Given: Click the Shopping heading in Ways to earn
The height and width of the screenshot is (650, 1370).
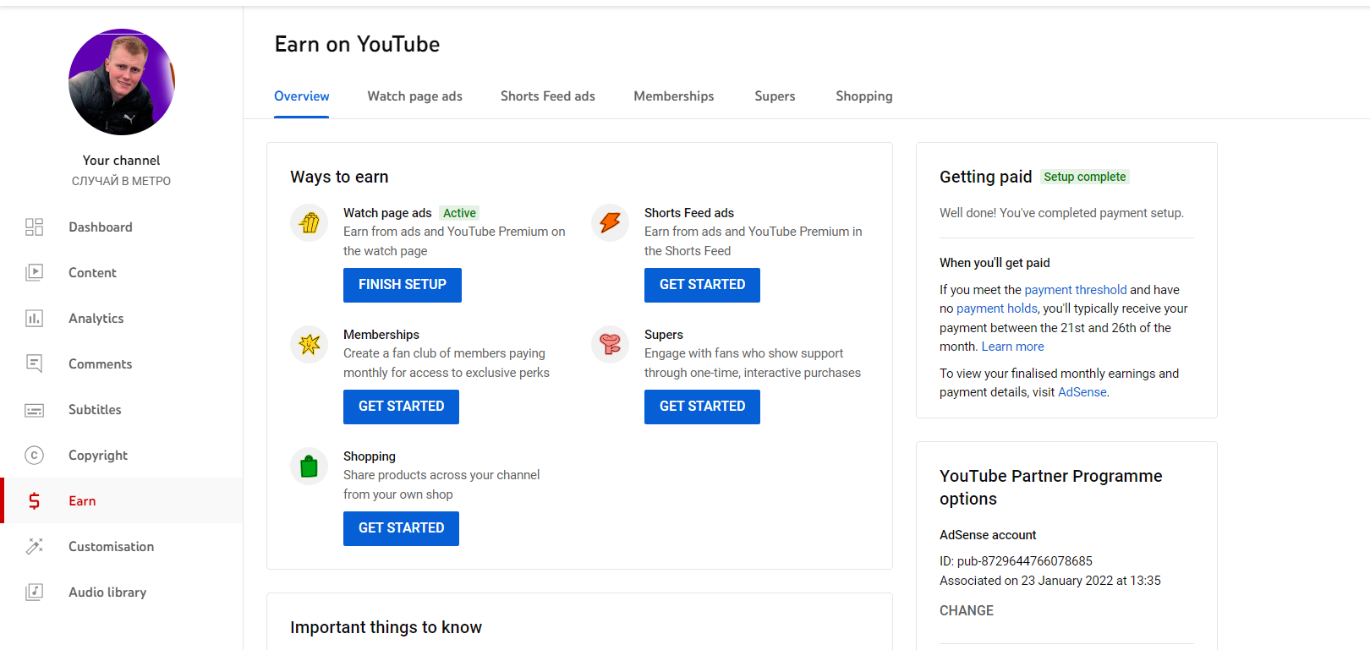Looking at the screenshot, I should coord(370,456).
